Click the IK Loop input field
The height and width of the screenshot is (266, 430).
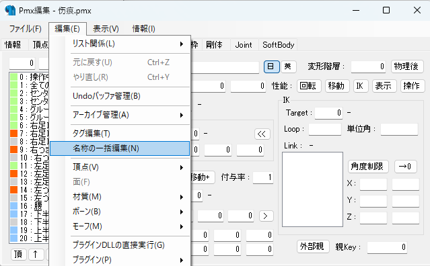pyautogui.click(x=325, y=129)
